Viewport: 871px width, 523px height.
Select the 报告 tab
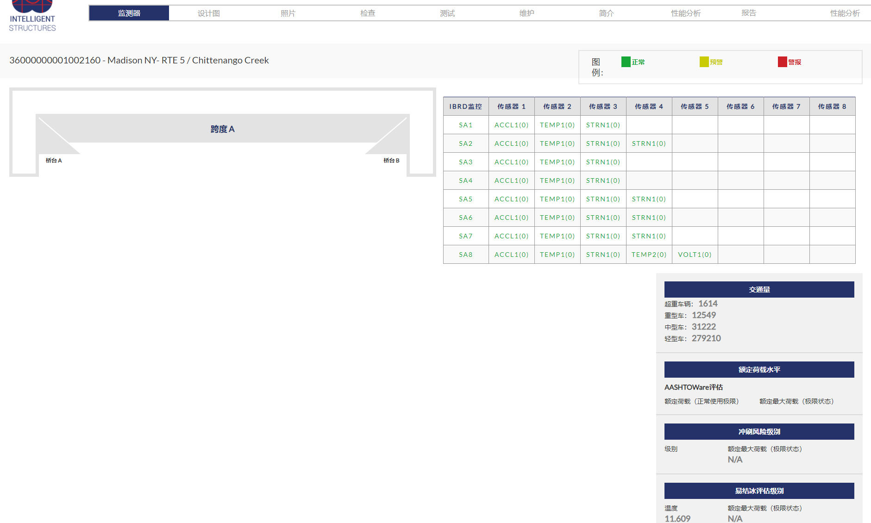[748, 13]
